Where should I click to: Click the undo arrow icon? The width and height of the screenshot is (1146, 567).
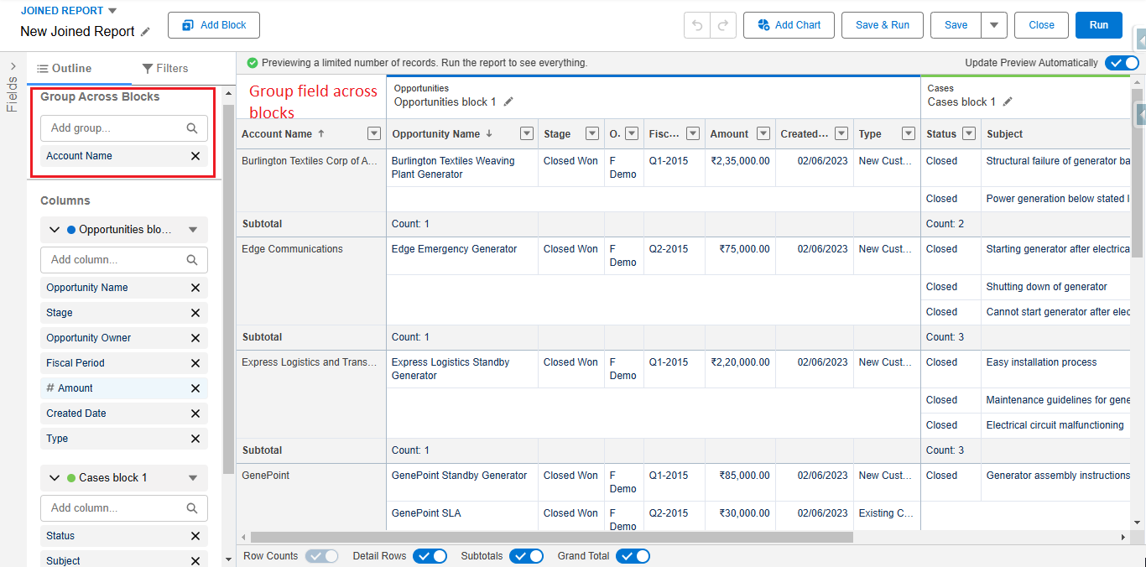(697, 25)
